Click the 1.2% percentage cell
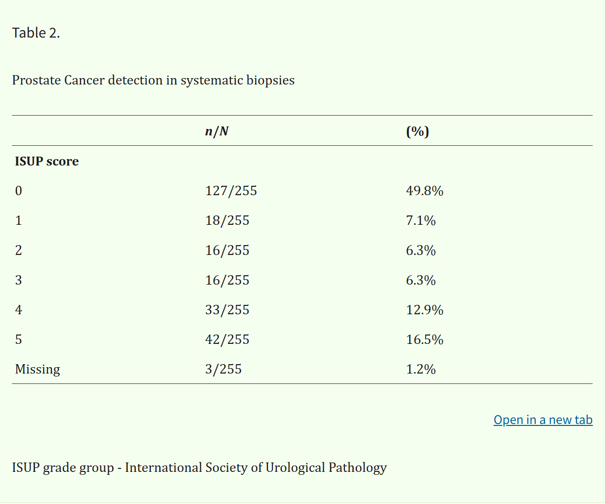Viewport: 605px width, 504px height. click(421, 369)
